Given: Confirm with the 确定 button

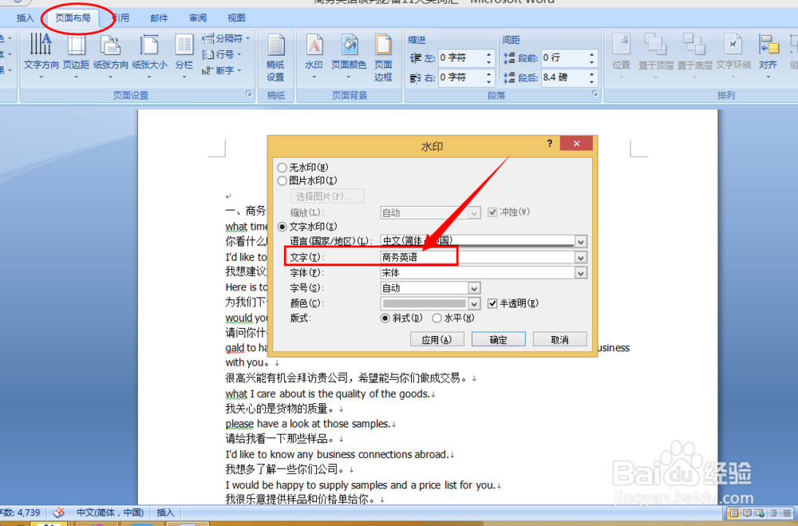Looking at the screenshot, I should coord(498,340).
